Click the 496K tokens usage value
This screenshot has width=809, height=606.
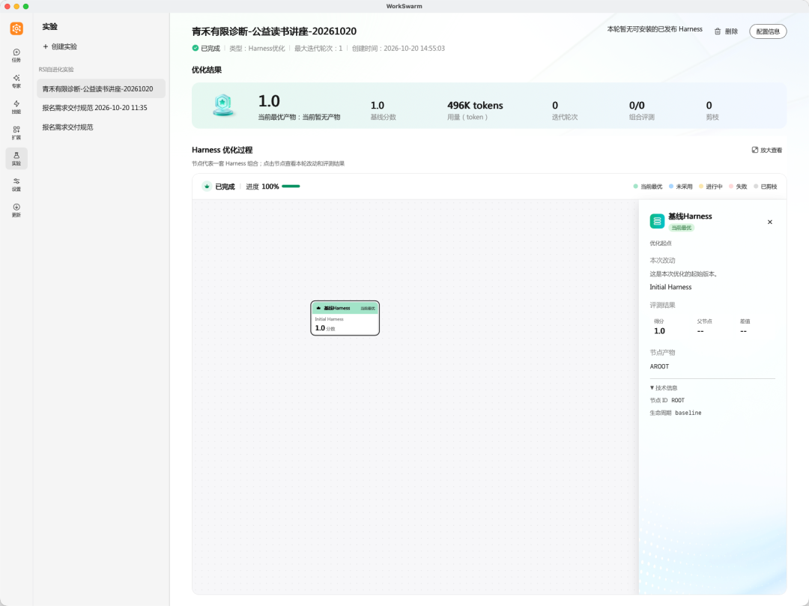(475, 105)
